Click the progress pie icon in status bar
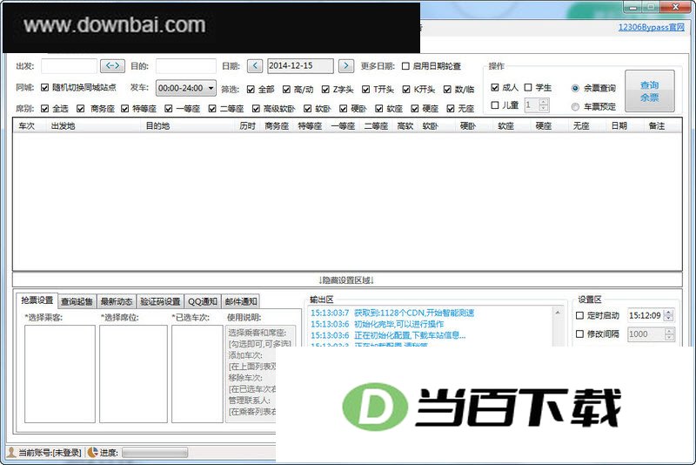Viewport: 696px width, 465px height. click(x=93, y=452)
